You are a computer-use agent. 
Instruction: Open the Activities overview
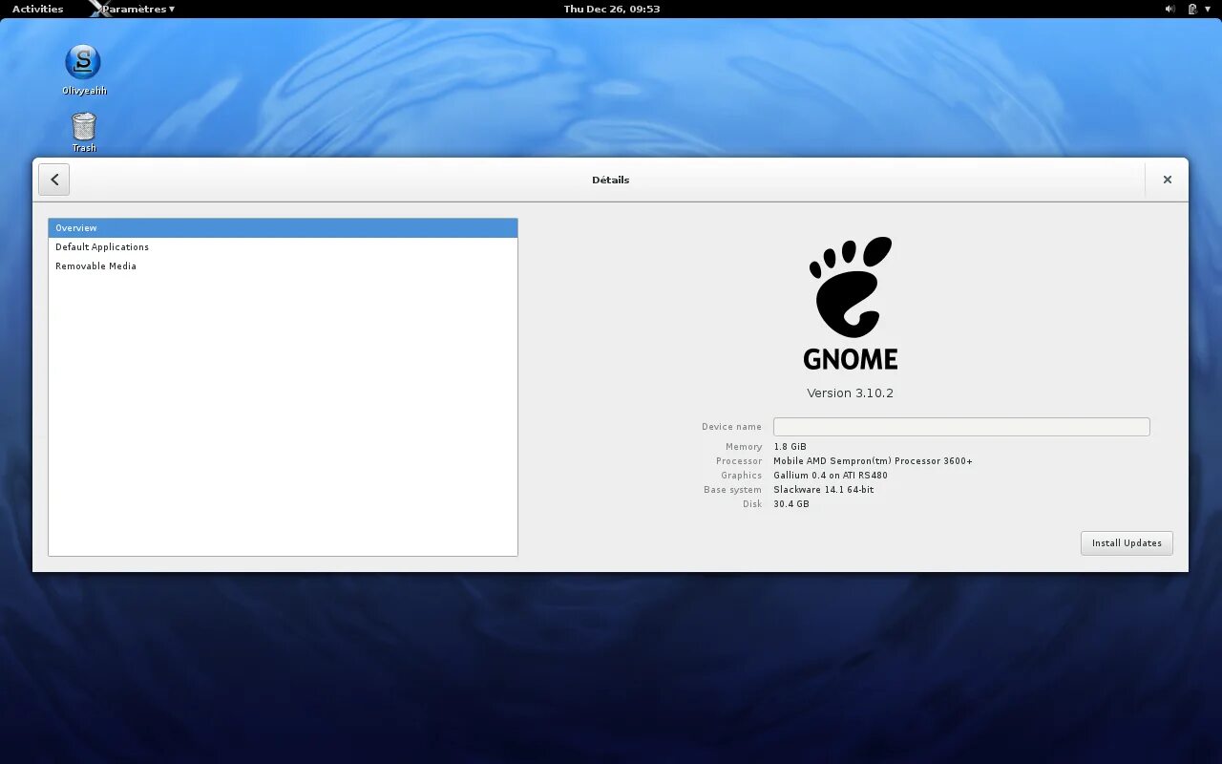[37, 9]
